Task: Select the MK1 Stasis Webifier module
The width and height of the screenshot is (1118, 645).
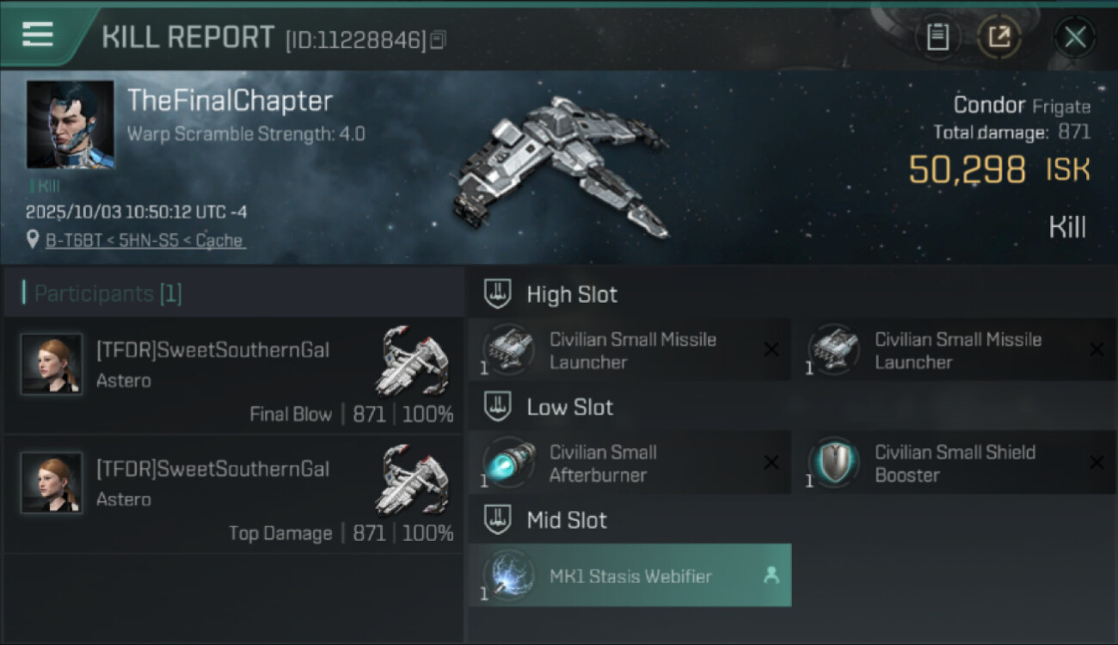Action: tap(630, 575)
